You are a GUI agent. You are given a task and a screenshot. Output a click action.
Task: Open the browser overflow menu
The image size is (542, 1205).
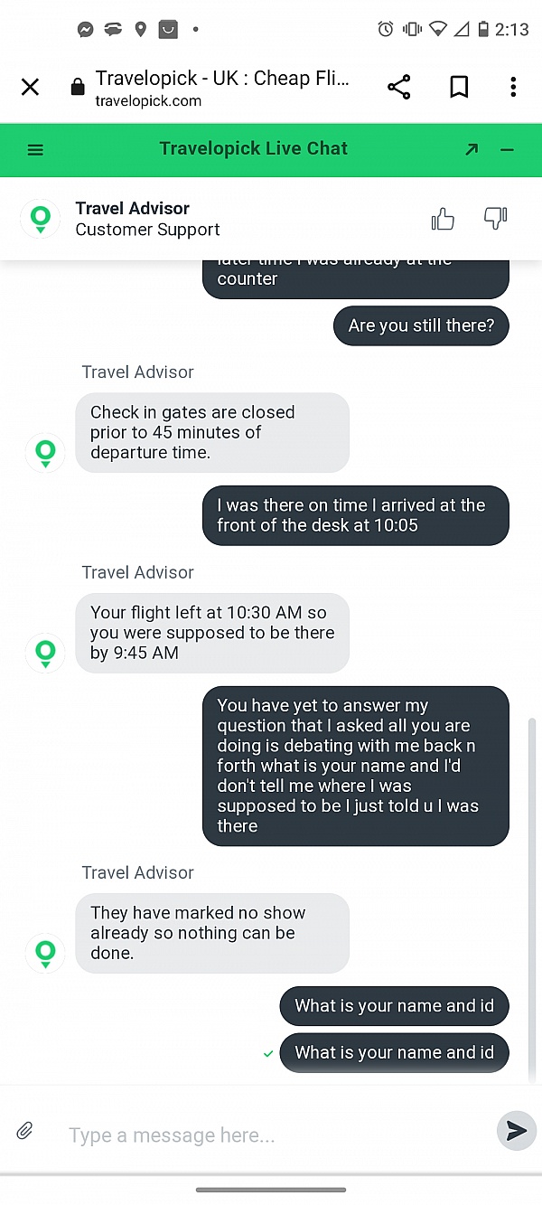[x=513, y=87]
